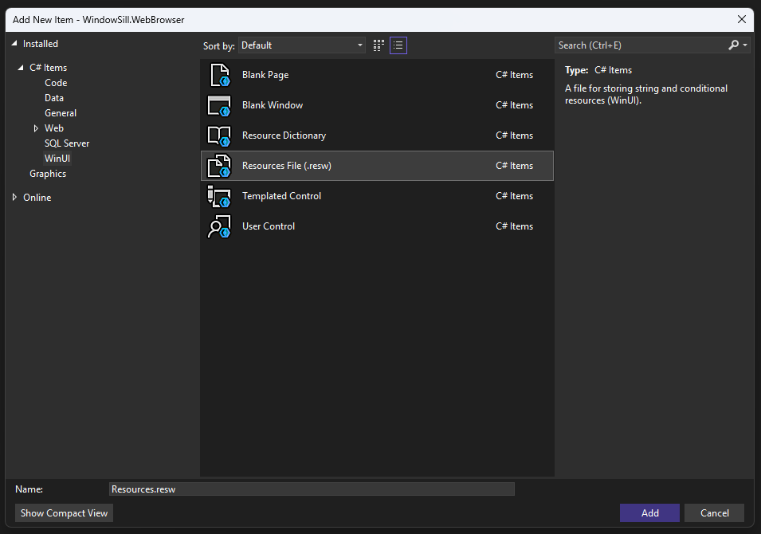Click the Cancel button

click(x=714, y=513)
